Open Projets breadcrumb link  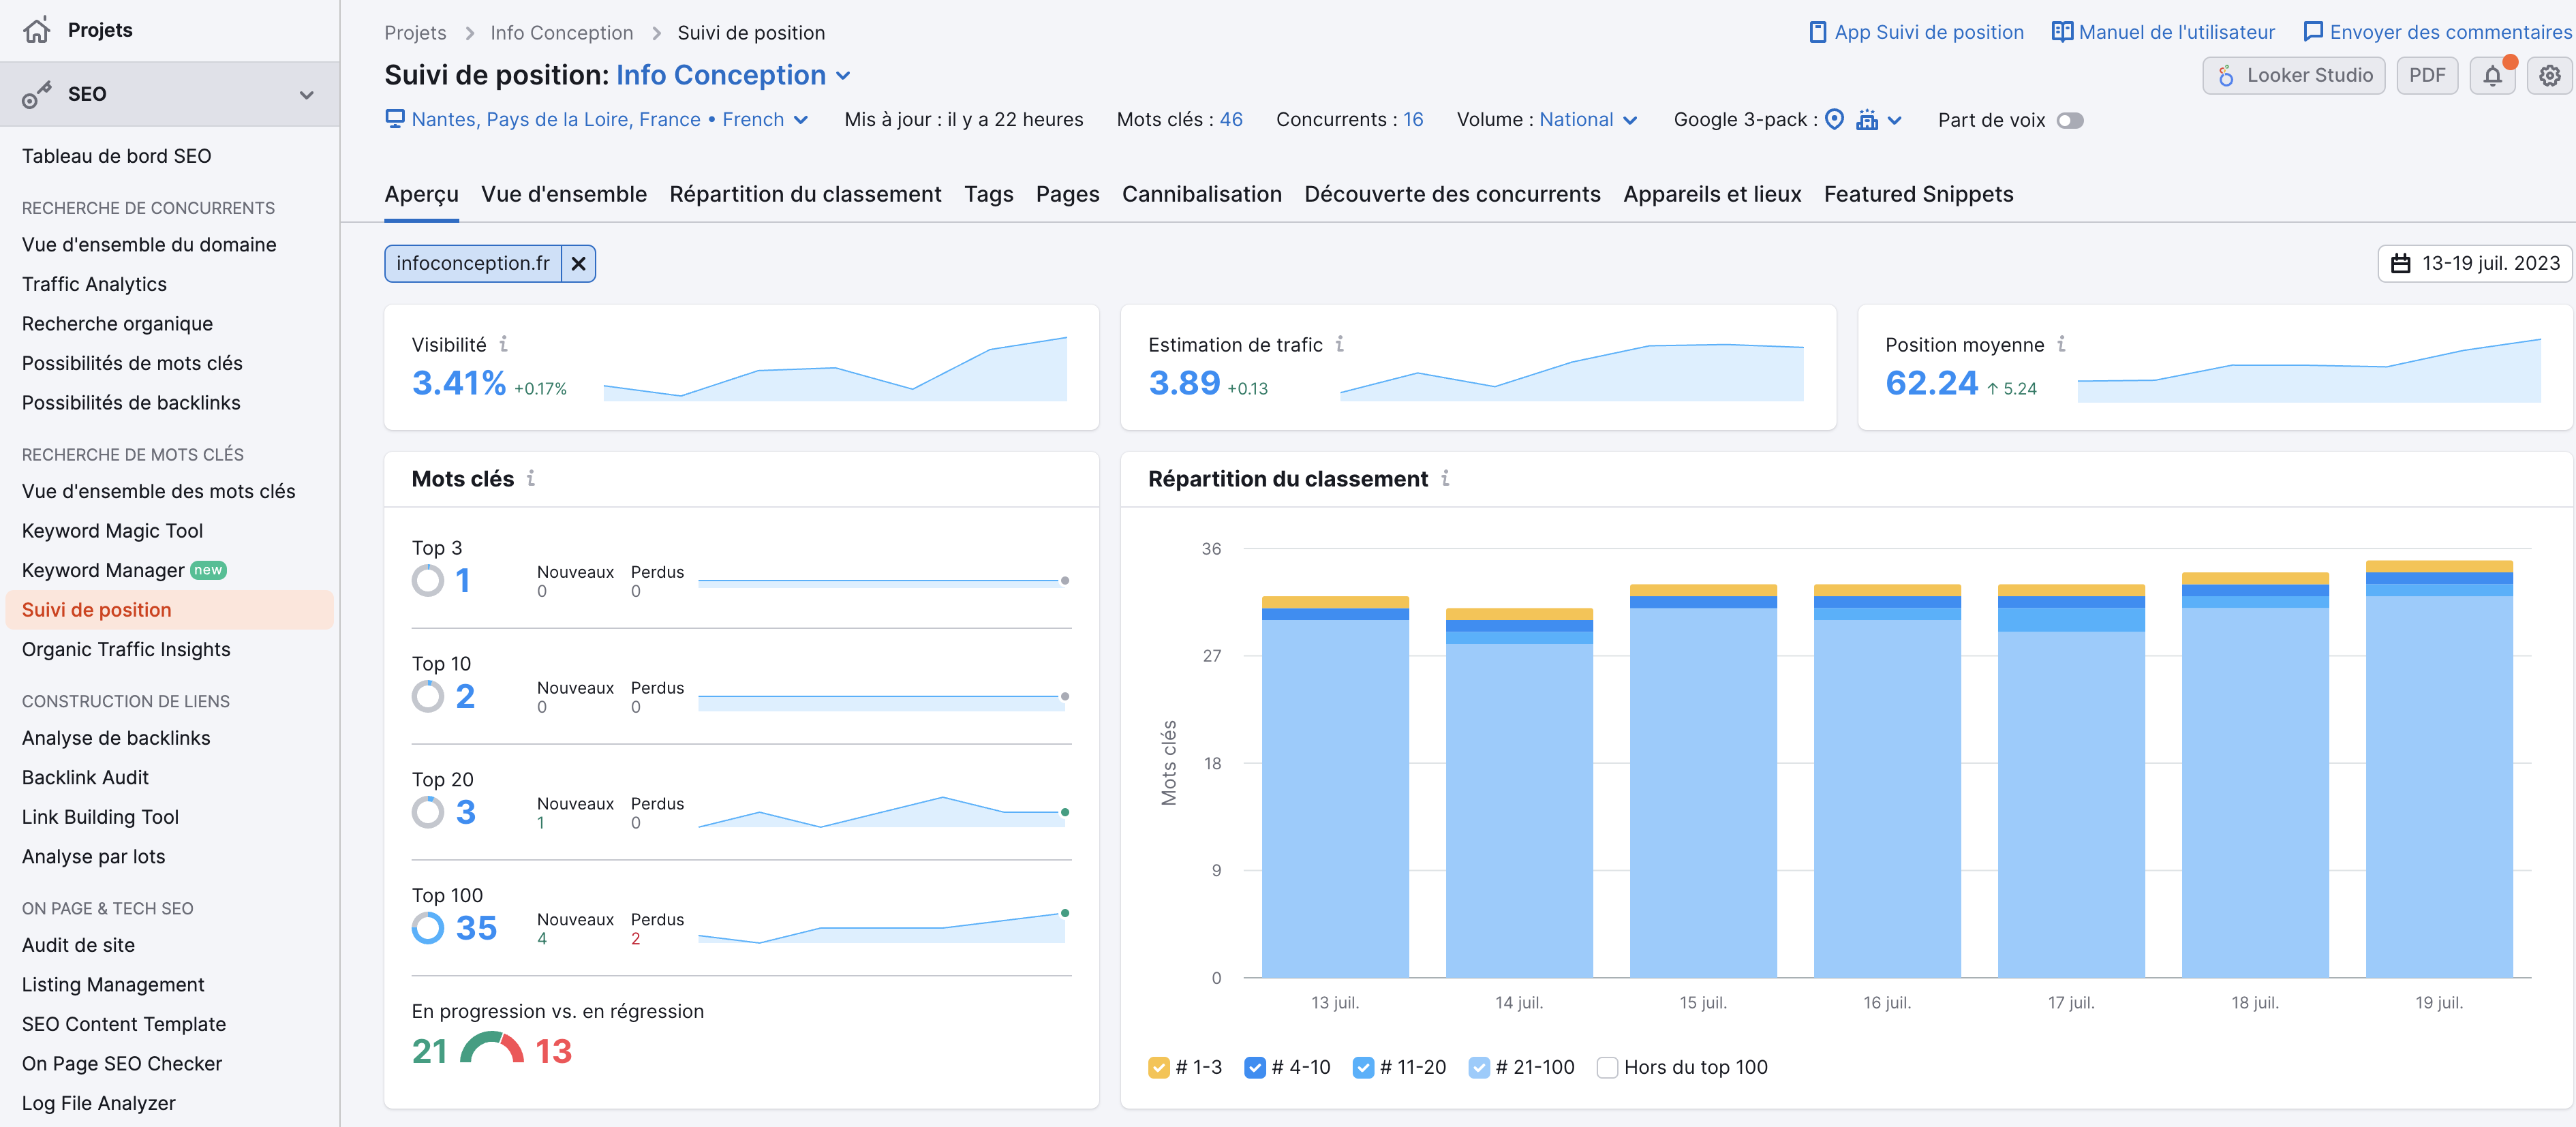click(415, 33)
